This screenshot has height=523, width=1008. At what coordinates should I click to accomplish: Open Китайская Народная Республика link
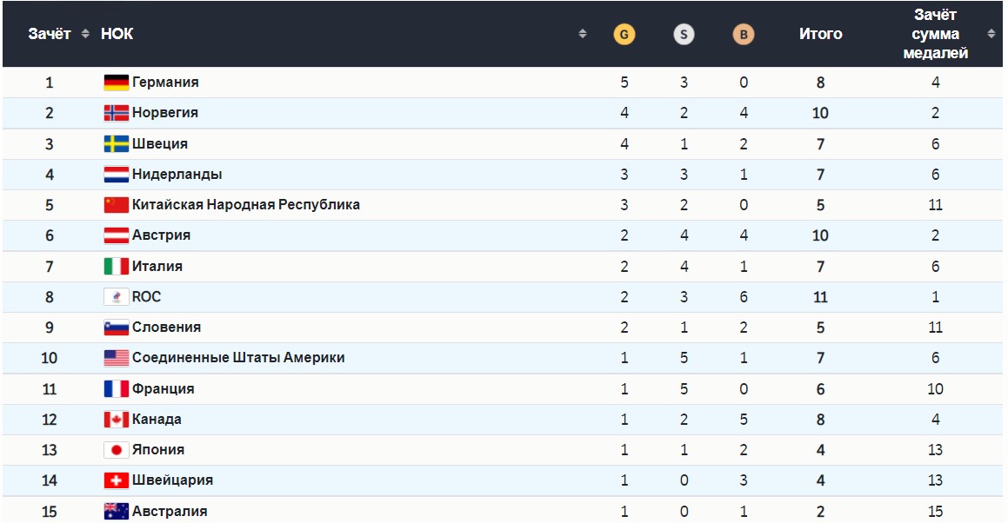point(245,205)
